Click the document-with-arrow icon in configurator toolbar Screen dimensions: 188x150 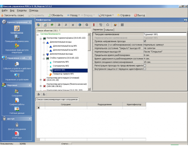click(45, 25)
